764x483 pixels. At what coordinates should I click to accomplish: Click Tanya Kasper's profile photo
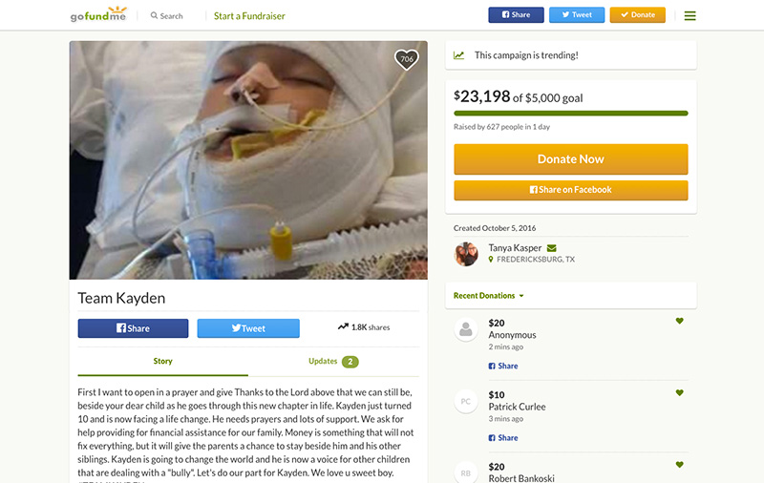coord(466,254)
